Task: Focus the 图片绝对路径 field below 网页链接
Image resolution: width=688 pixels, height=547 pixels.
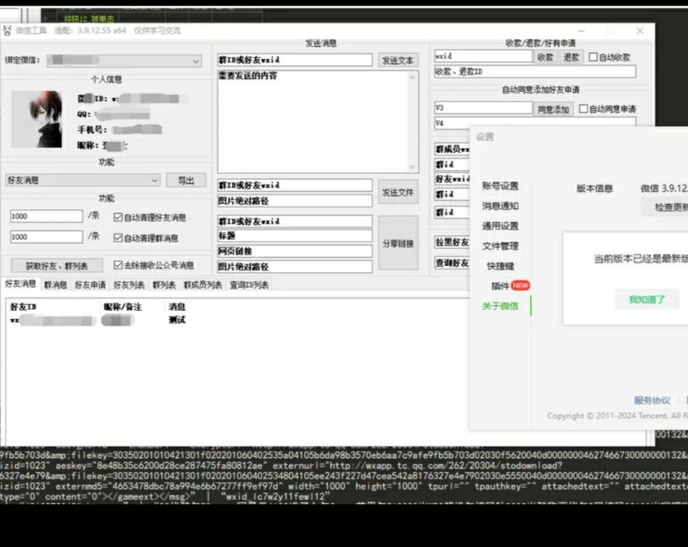Action: [295, 267]
